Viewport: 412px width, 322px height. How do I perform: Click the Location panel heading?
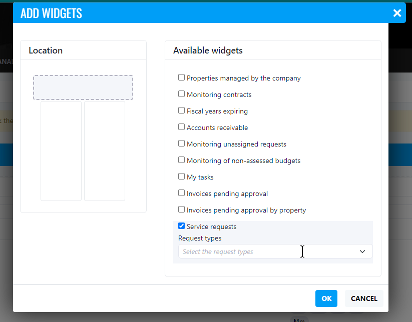coord(46,50)
